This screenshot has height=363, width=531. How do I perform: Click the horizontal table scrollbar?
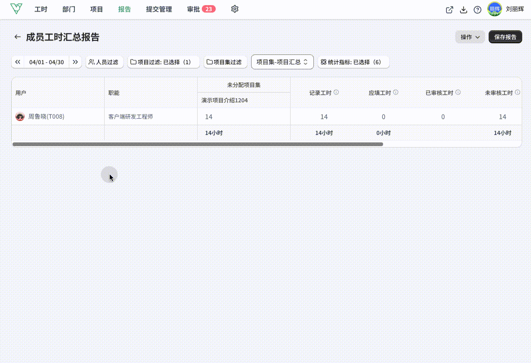click(198, 144)
